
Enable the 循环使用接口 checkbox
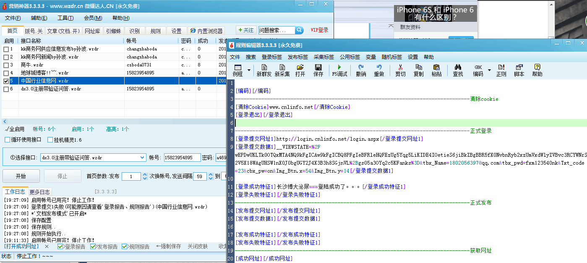8,140
